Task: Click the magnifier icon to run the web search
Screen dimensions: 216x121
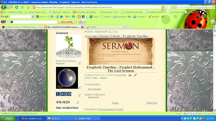Action: [x=213, y=7]
